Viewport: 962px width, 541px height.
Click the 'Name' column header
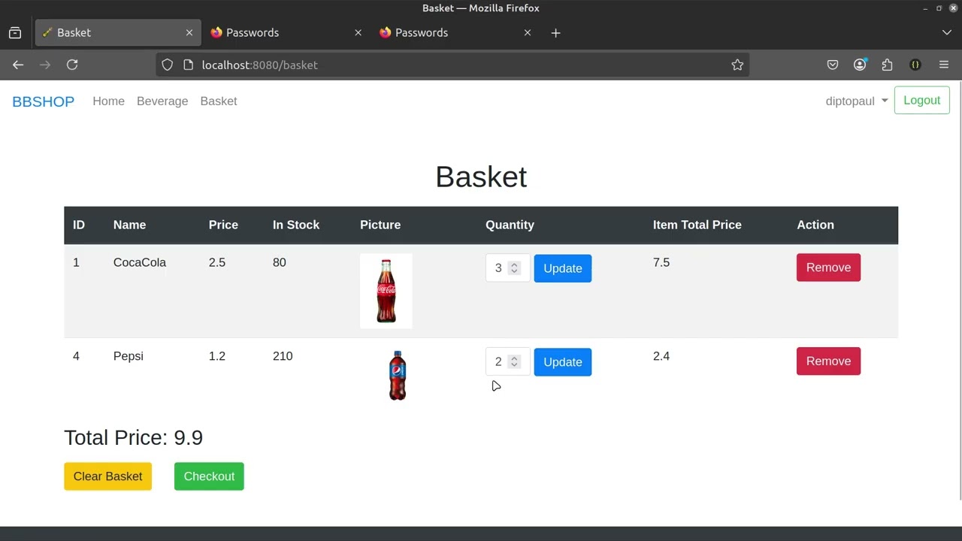coord(129,225)
